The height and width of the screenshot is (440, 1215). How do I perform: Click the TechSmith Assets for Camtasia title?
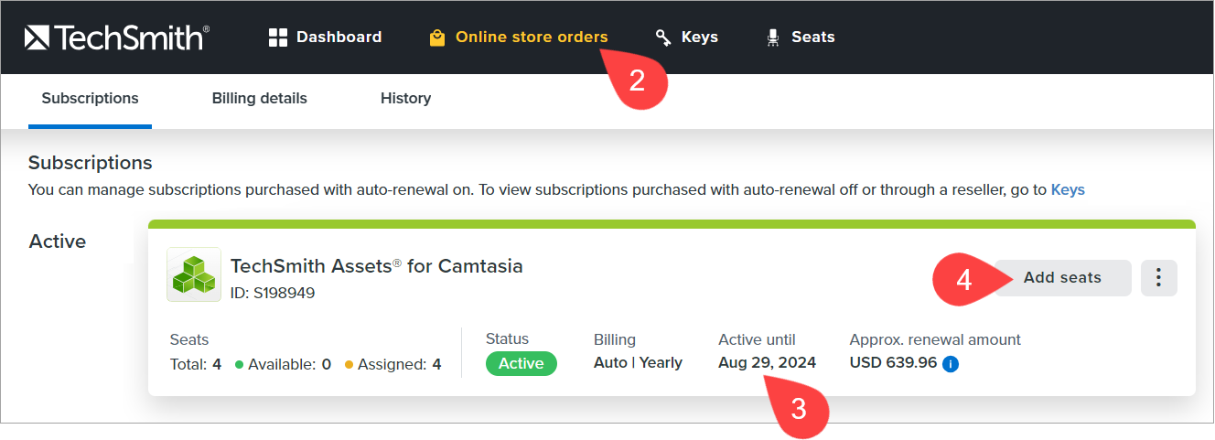pos(377,266)
